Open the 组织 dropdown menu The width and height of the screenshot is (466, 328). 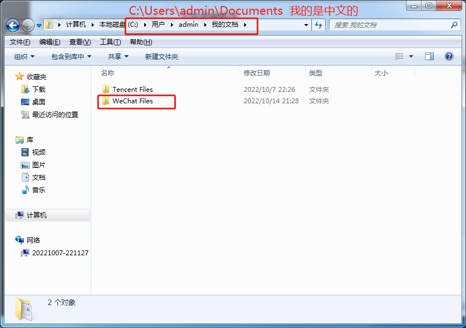click(x=25, y=56)
